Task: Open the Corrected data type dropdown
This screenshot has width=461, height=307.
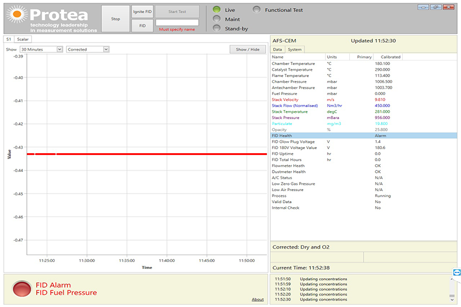Action: (88, 50)
